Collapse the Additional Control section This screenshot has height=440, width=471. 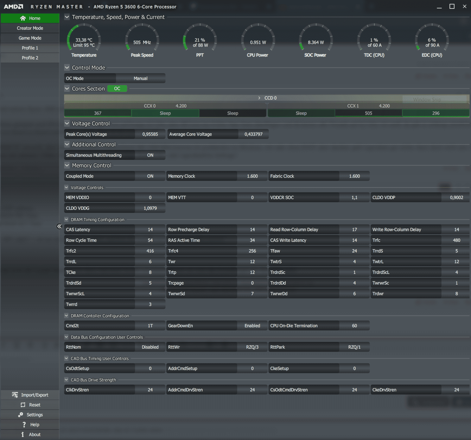(67, 144)
